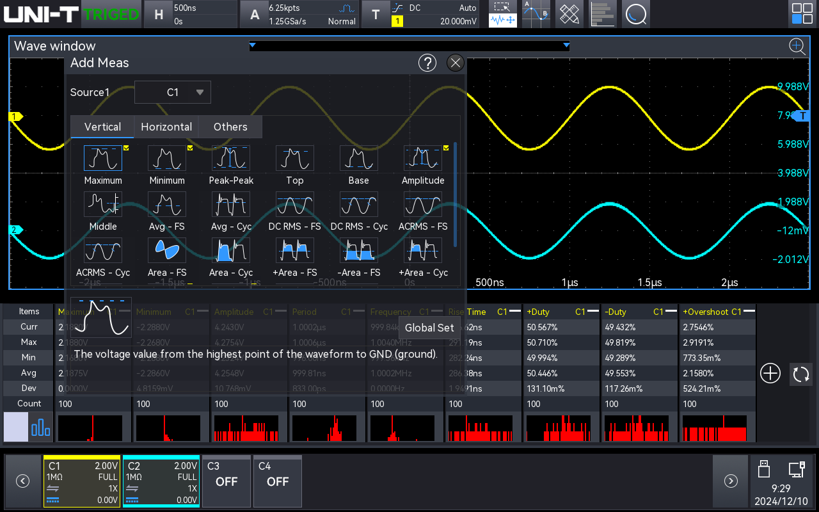This screenshot has width=819, height=512.
Task: Add the DC RMS - Cyc measurement
Action: click(x=359, y=204)
